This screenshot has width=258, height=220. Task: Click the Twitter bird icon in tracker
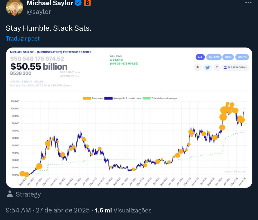(x=207, y=67)
